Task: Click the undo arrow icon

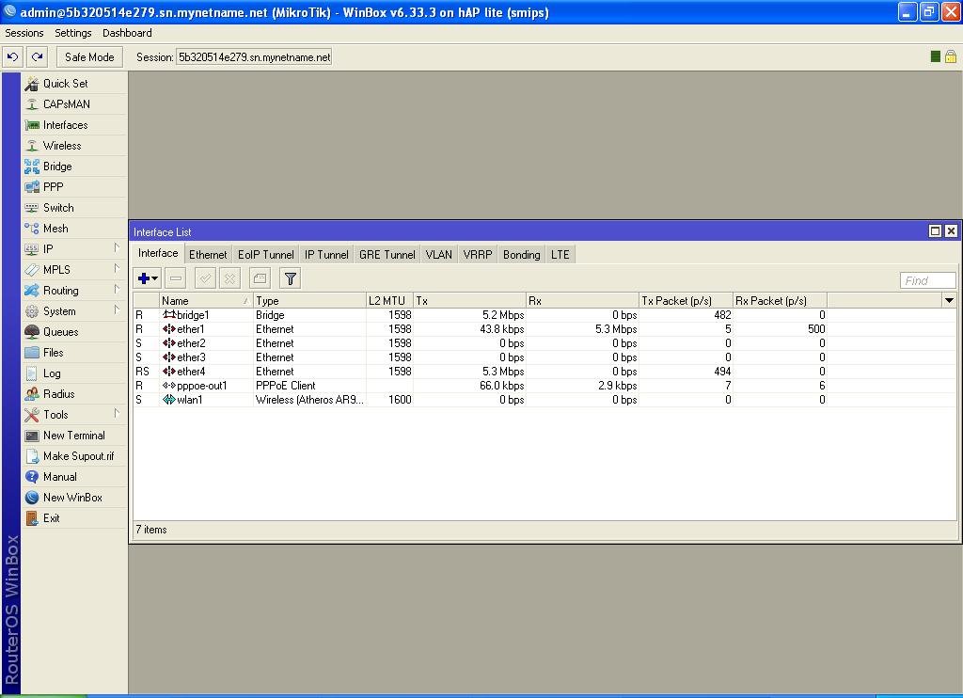Action: pos(12,56)
